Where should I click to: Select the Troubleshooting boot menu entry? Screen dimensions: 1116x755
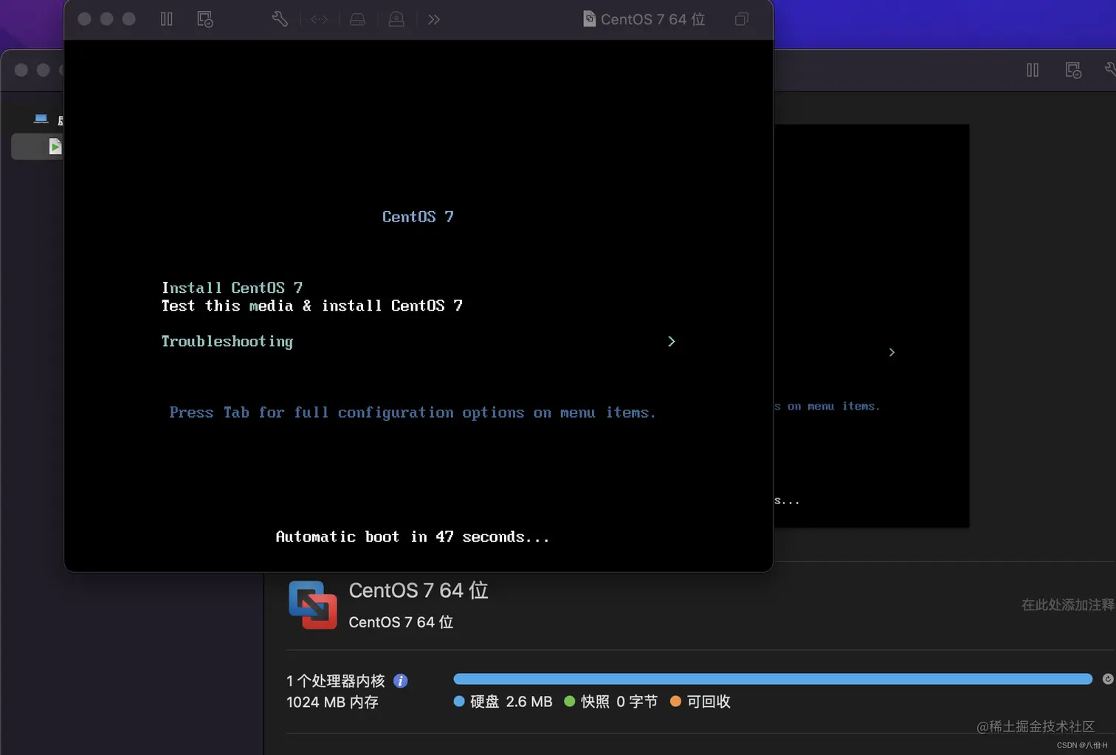[227, 341]
